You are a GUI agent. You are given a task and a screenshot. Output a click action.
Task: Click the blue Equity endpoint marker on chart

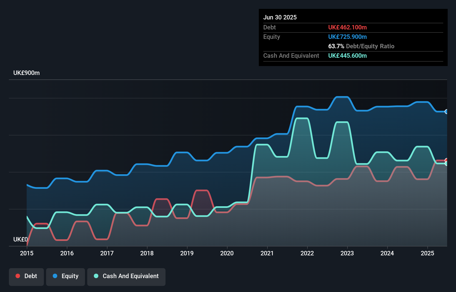[x=447, y=112]
